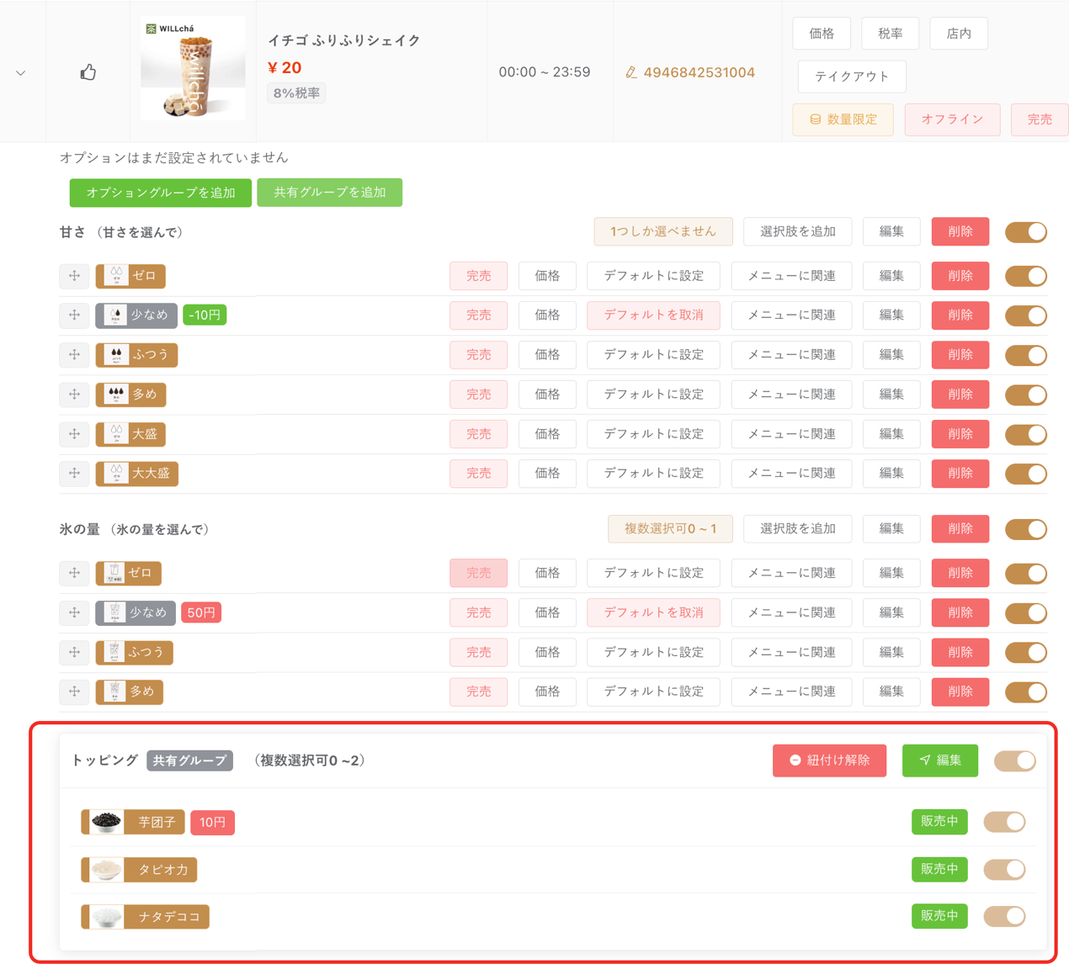This screenshot has height=975, width=1069.
Task: Click the minus icon inside the 紐付け解除 button
Action: tap(795, 760)
